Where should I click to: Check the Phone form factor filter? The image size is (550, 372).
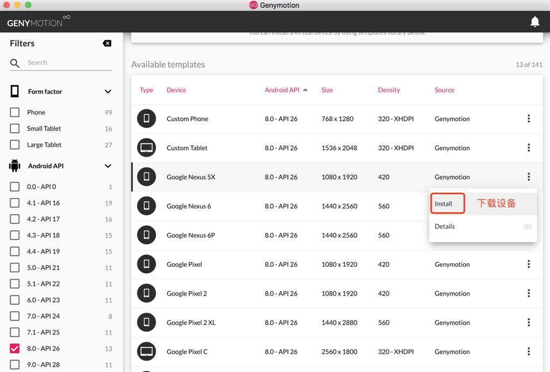[15, 112]
